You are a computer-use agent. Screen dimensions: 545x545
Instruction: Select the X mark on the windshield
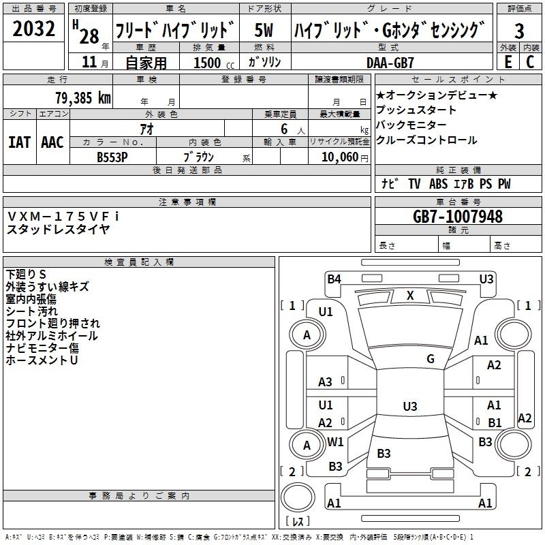pos(410,296)
